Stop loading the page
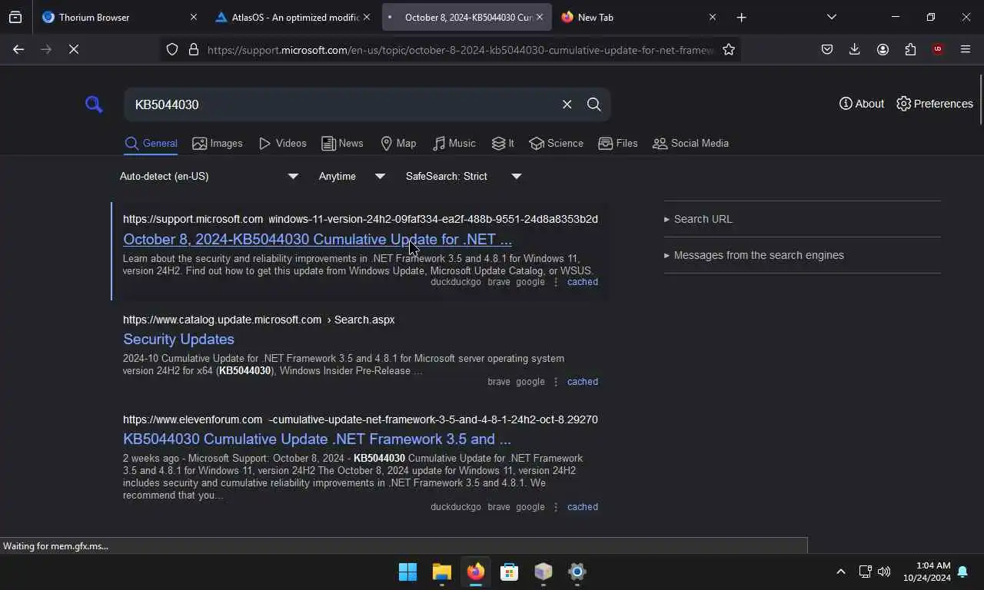 click(x=74, y=49)
